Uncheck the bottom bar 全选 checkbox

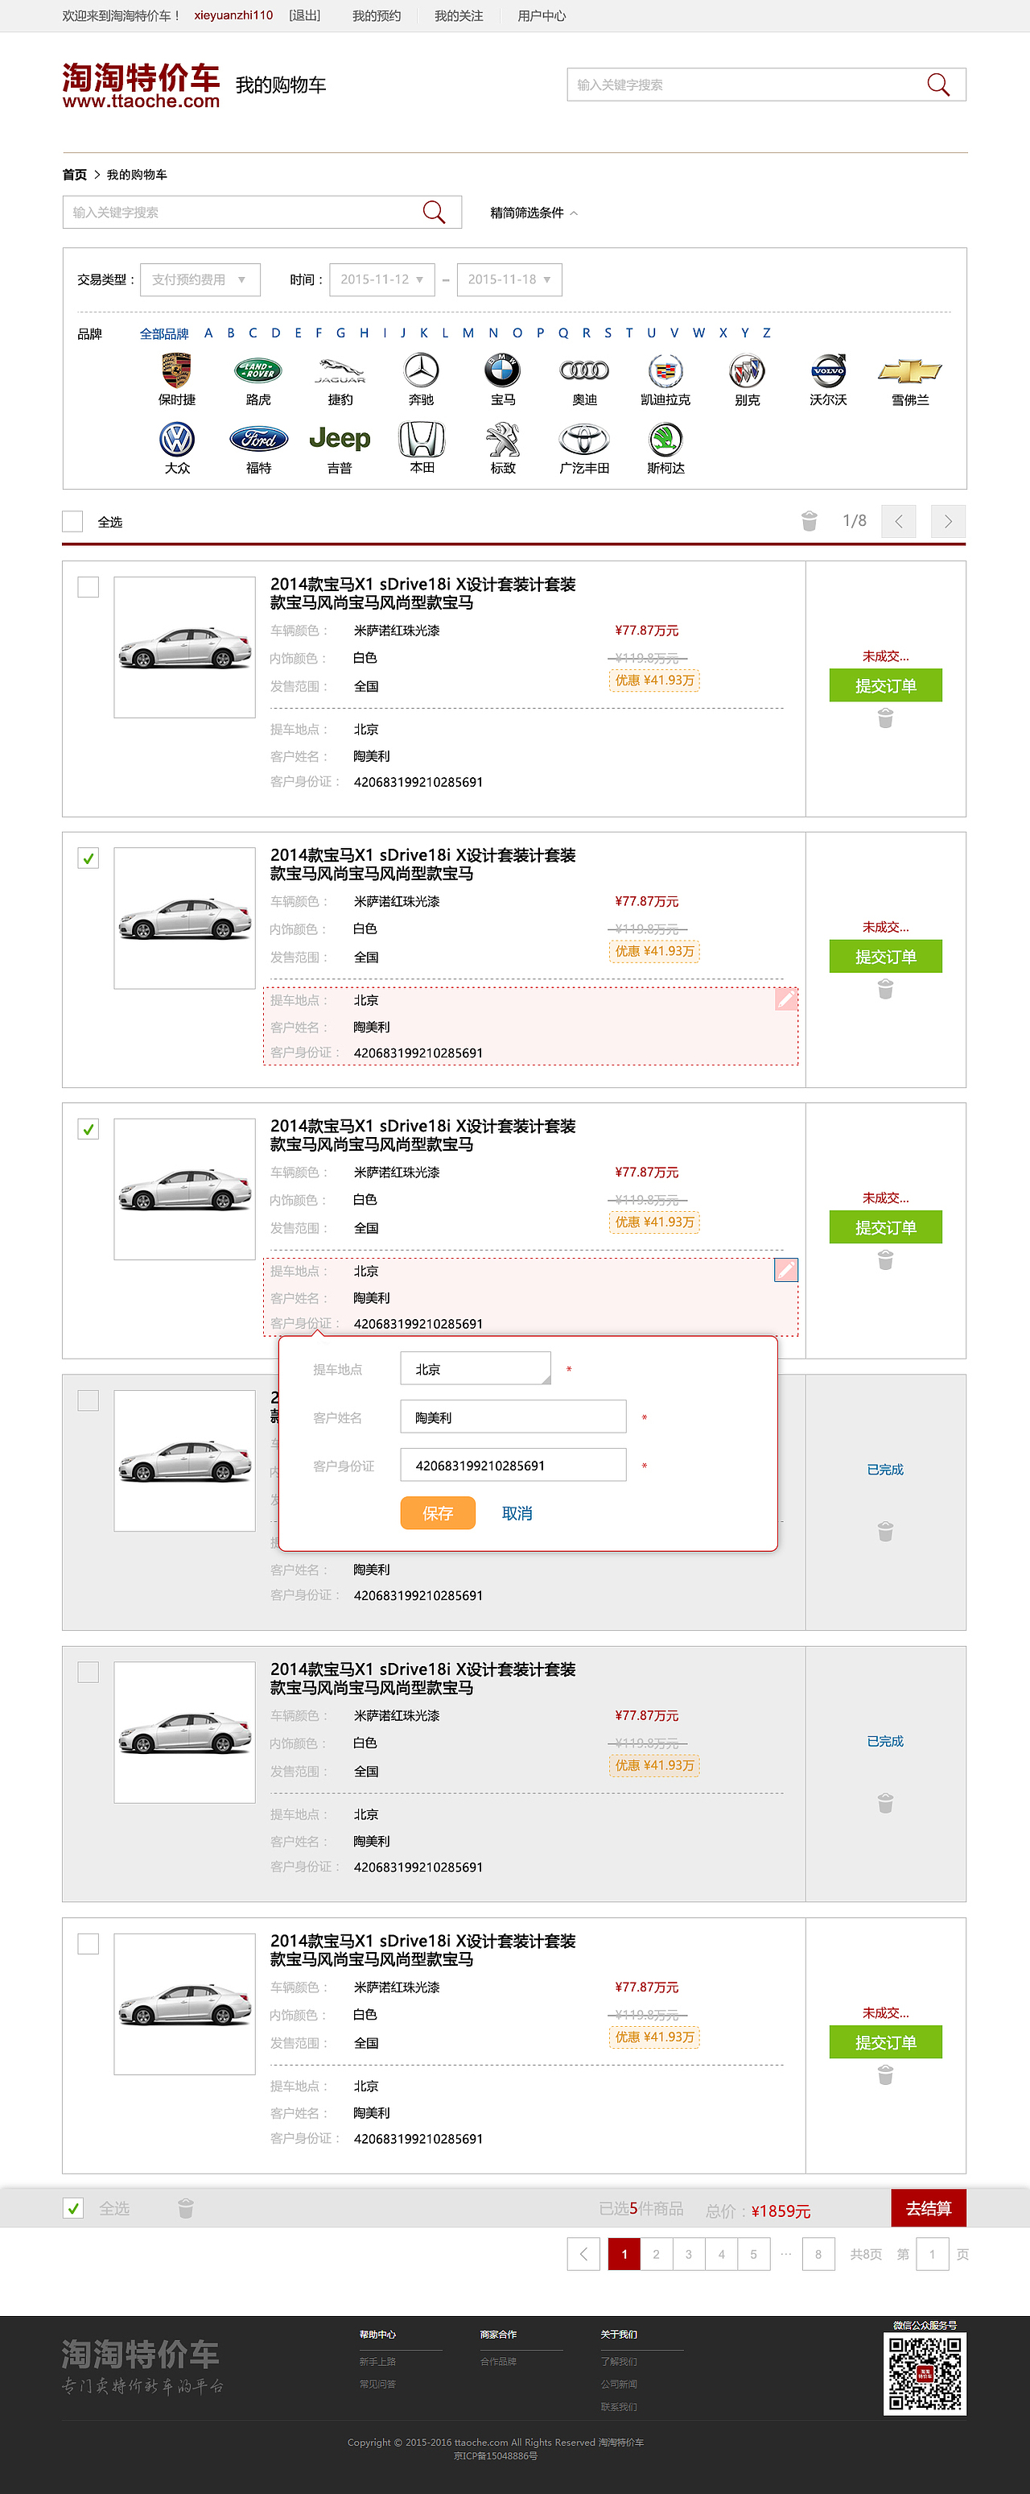(x=72, y=2207)
